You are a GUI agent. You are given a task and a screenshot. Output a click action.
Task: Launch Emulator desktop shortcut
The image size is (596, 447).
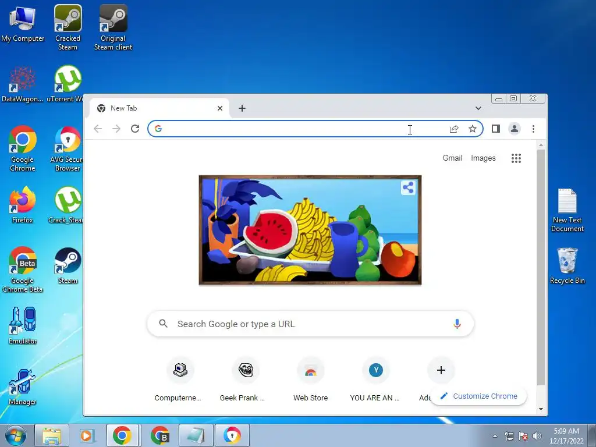[x=23, y=325]
